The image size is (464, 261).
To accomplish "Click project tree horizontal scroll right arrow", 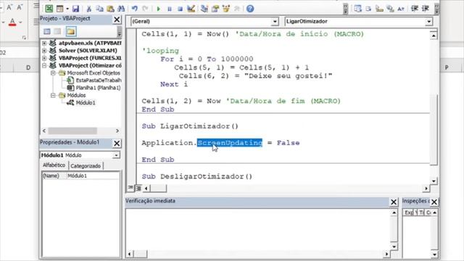I will (117, 130).
